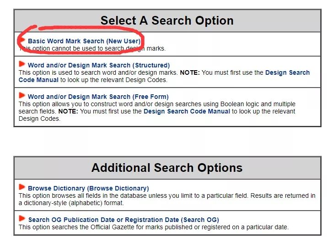Open the Browse Dictionary link

pos(88,188)
